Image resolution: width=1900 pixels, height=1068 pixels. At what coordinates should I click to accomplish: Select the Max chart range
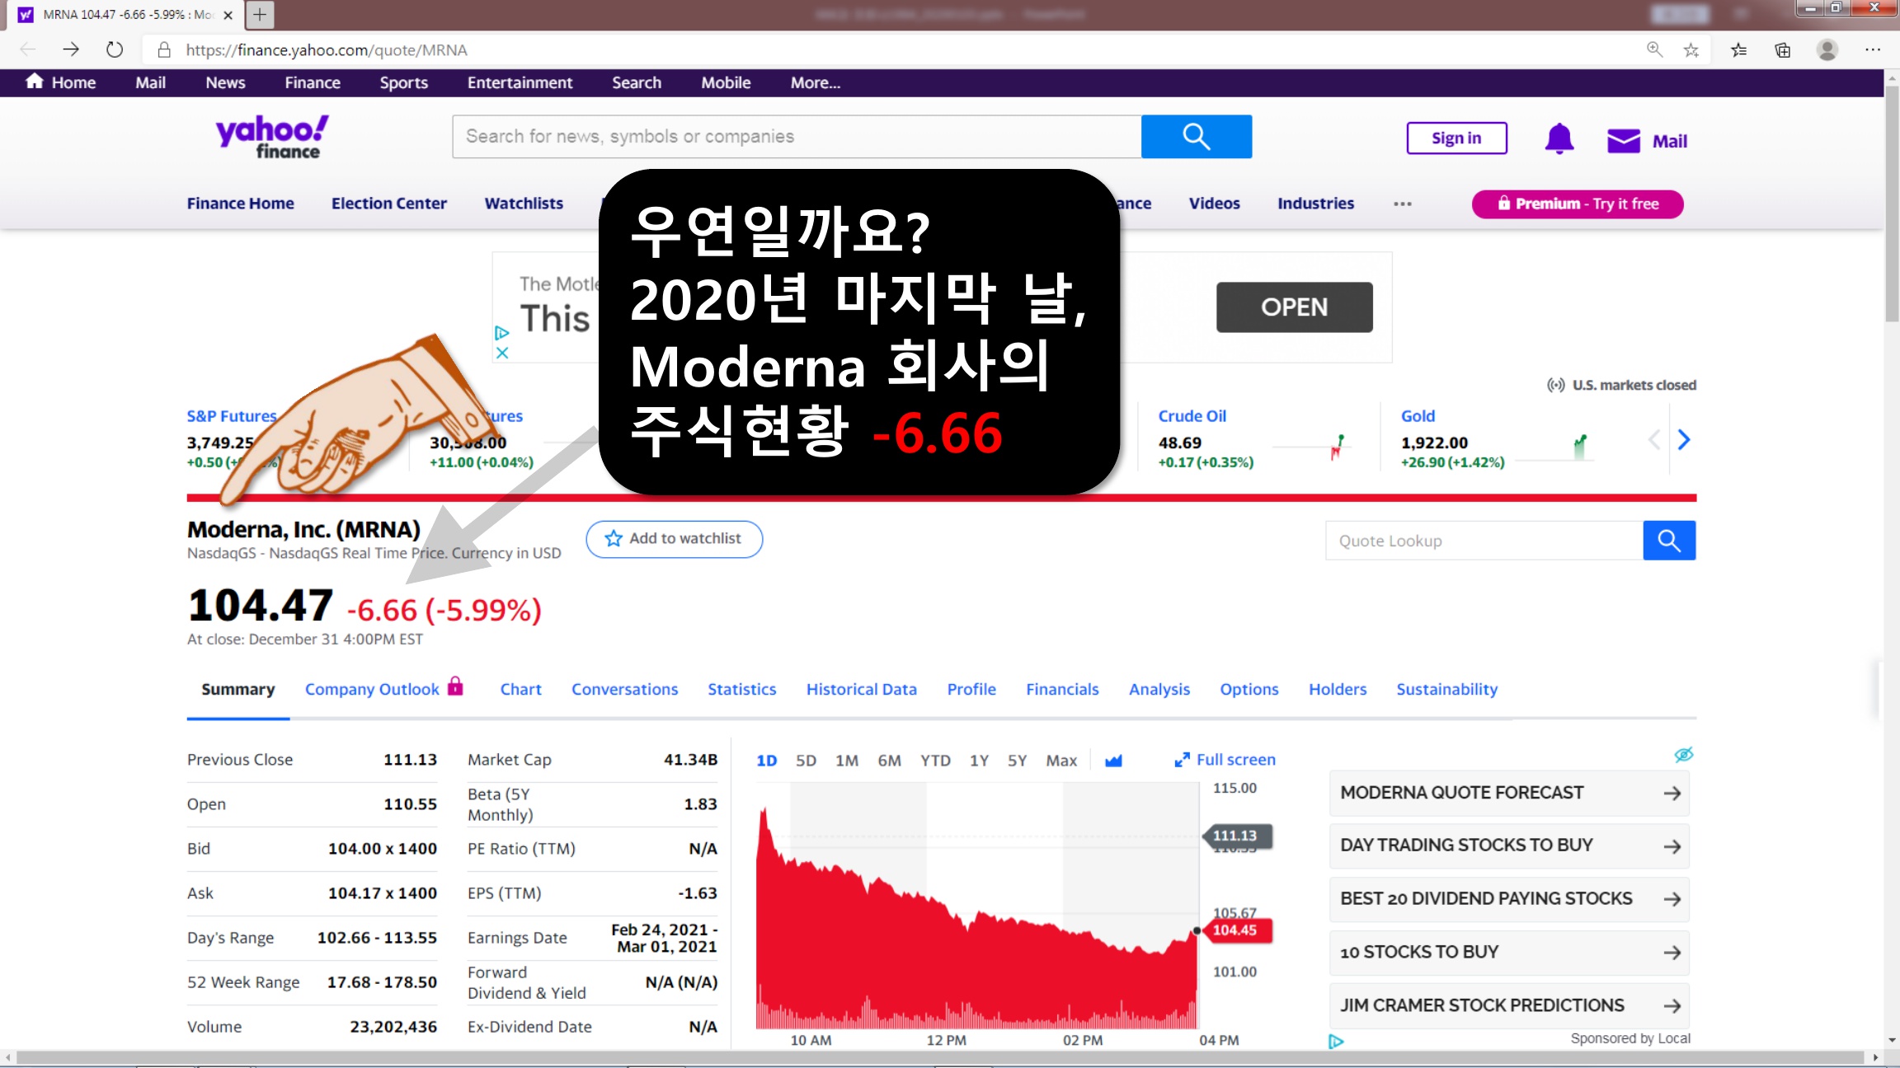click(x=1061, y=761)
